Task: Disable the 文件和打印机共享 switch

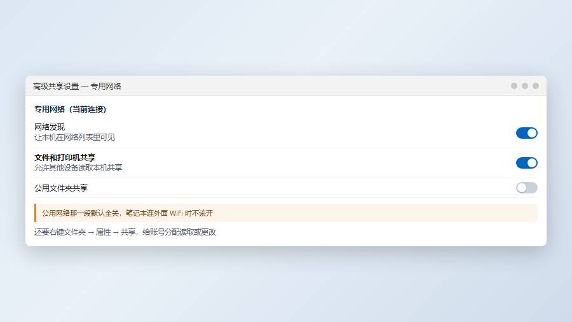Action: click(526, 163)
